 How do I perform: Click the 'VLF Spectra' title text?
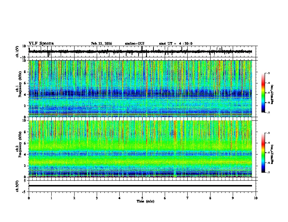coord(41,44)
